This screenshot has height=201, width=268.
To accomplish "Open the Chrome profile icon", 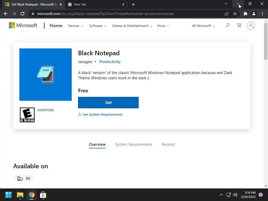I will point(254,14).
